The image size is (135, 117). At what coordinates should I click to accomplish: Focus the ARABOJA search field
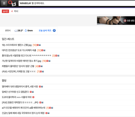[x=77, y=3]
